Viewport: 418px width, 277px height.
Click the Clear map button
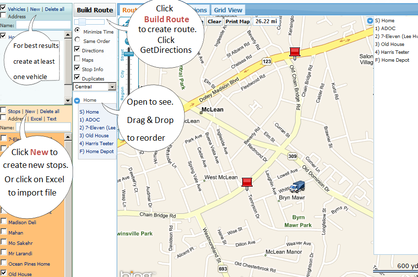[x=214, y=22]
